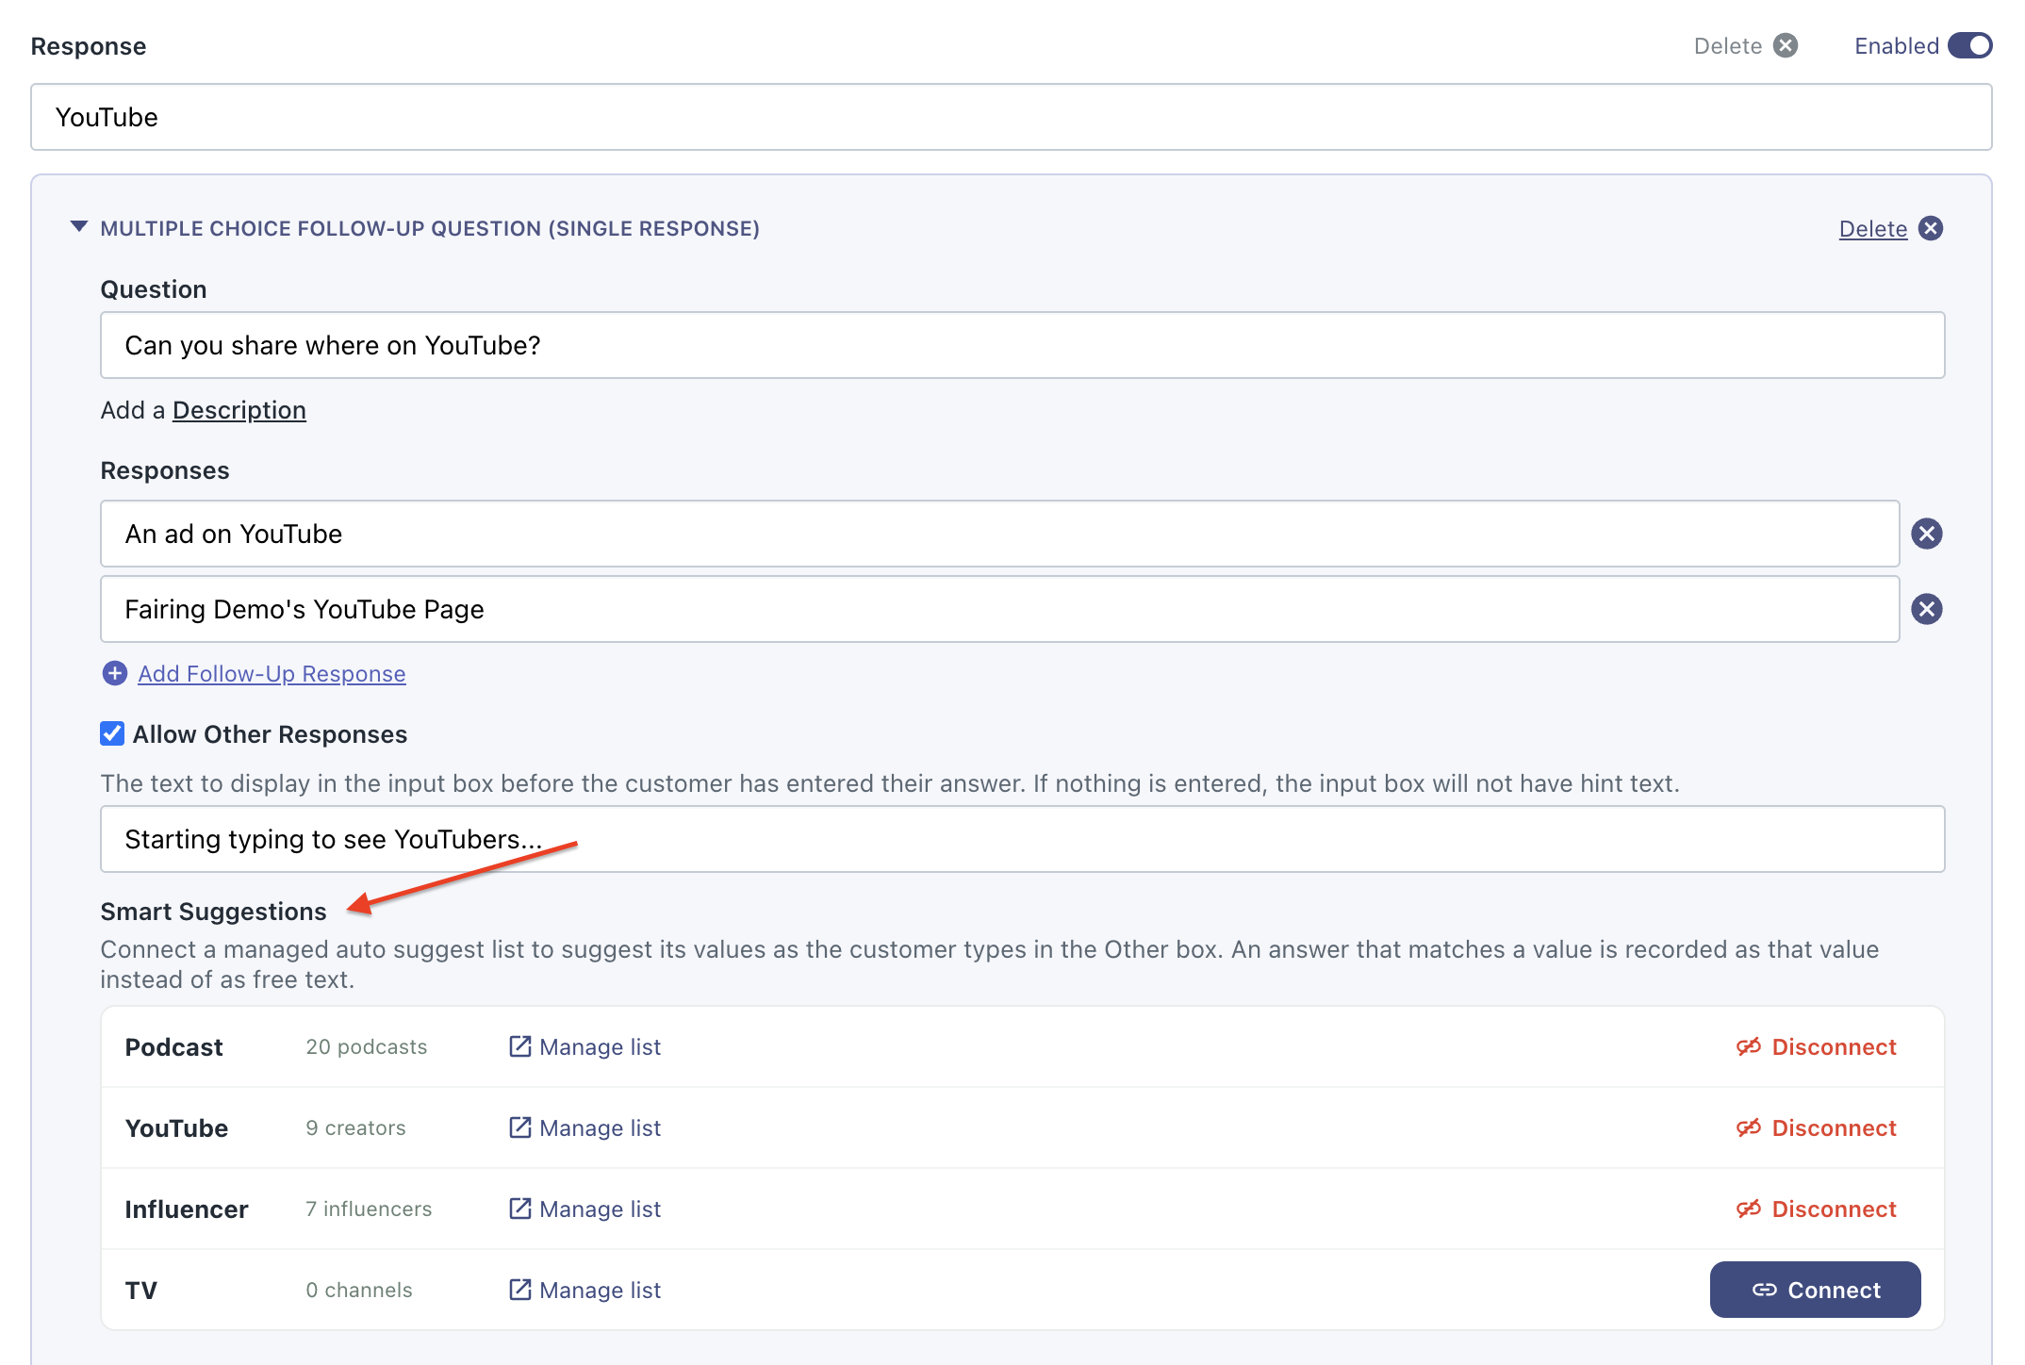Click the Add Follow-Up Response link
The width and height of the screenshot is (2025, 1365).
tap(272, 673)
